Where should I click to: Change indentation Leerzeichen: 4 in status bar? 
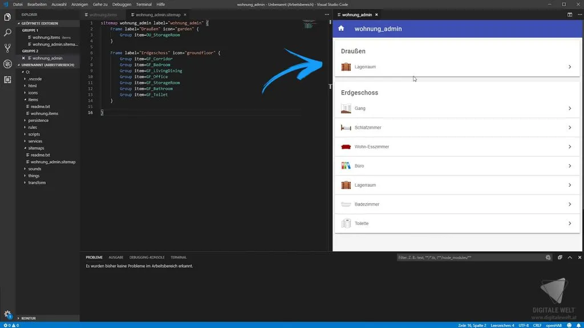tap(502, 325)
